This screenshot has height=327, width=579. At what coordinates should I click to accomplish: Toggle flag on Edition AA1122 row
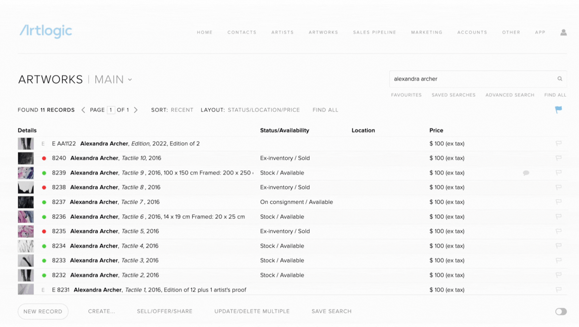pos(558,143)
